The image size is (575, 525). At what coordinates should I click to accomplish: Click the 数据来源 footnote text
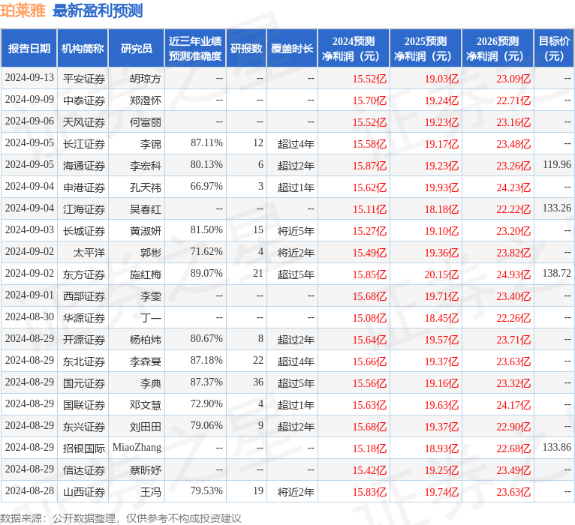[121, 518]
